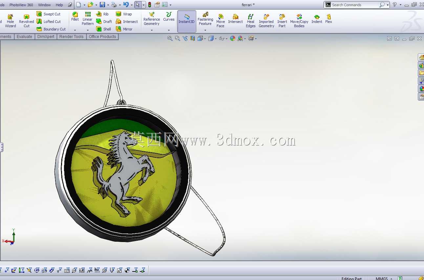Open the Design Library task pane tab
This screenshot has width=424, height=280.
click(x=421, y=65)
